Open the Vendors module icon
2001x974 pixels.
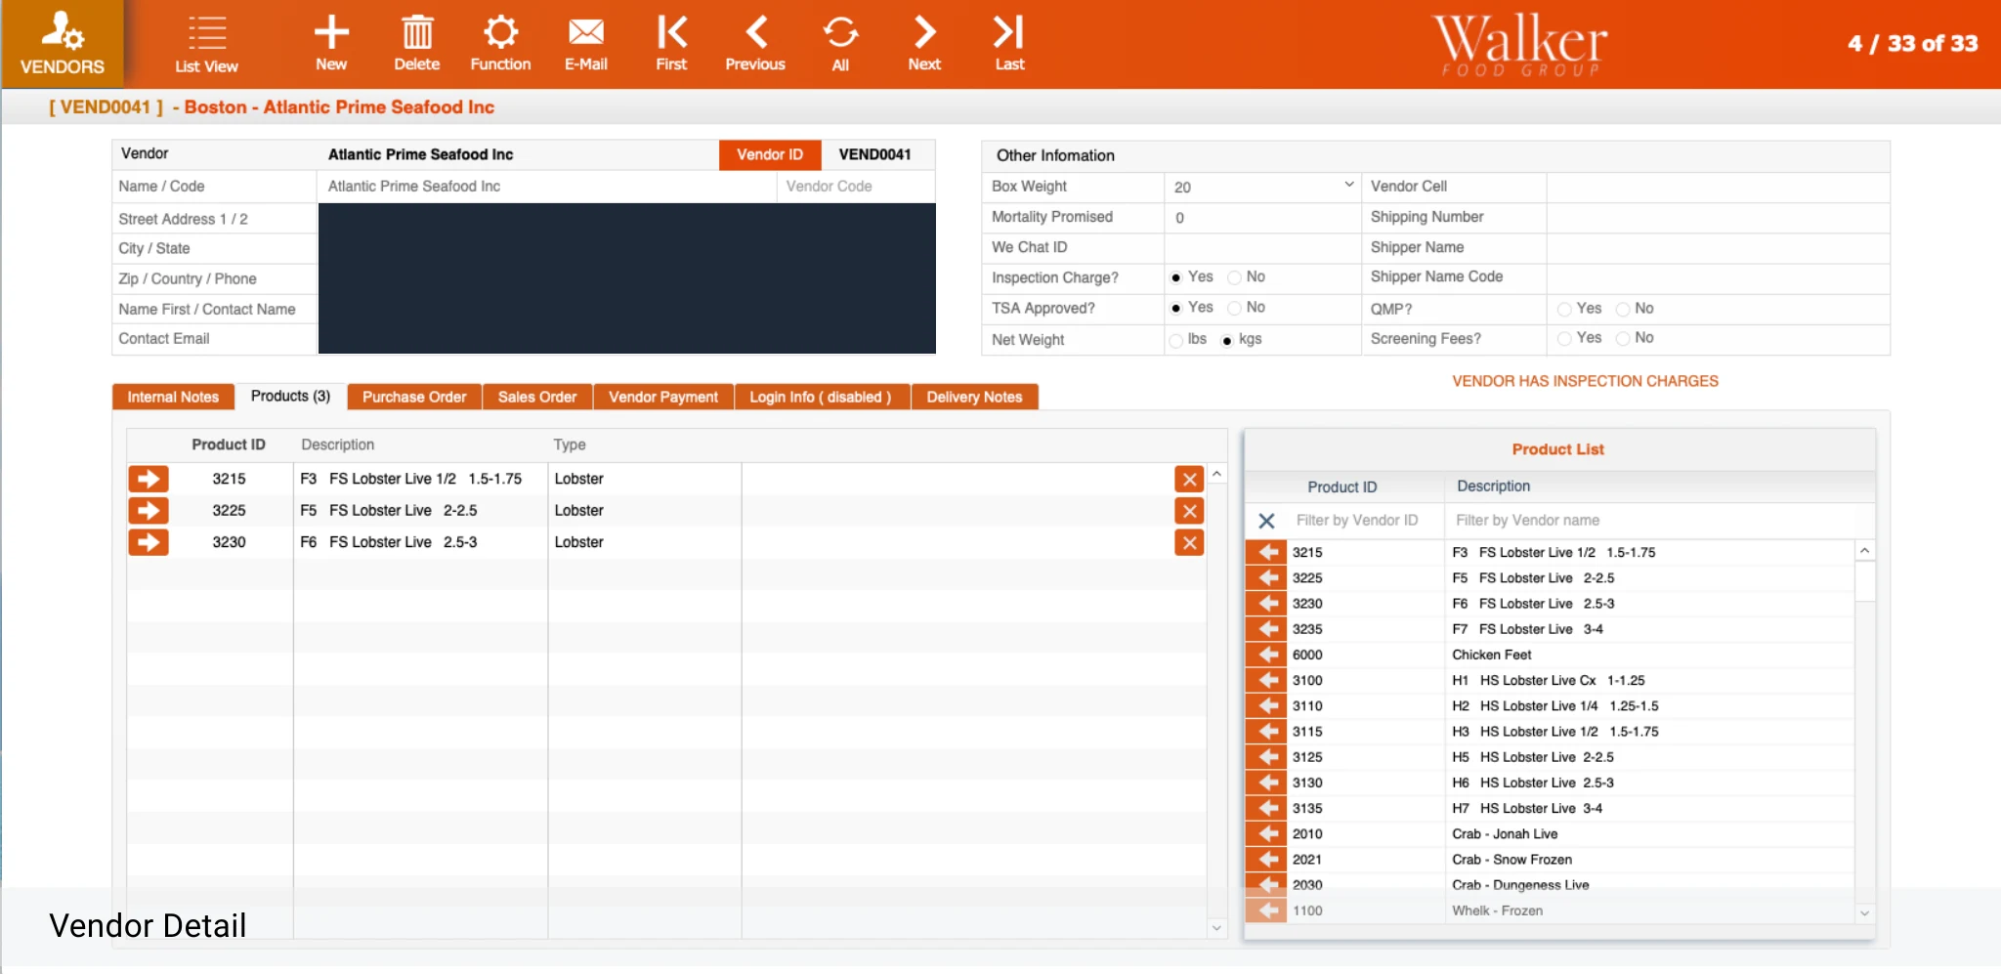pos(63,43)
